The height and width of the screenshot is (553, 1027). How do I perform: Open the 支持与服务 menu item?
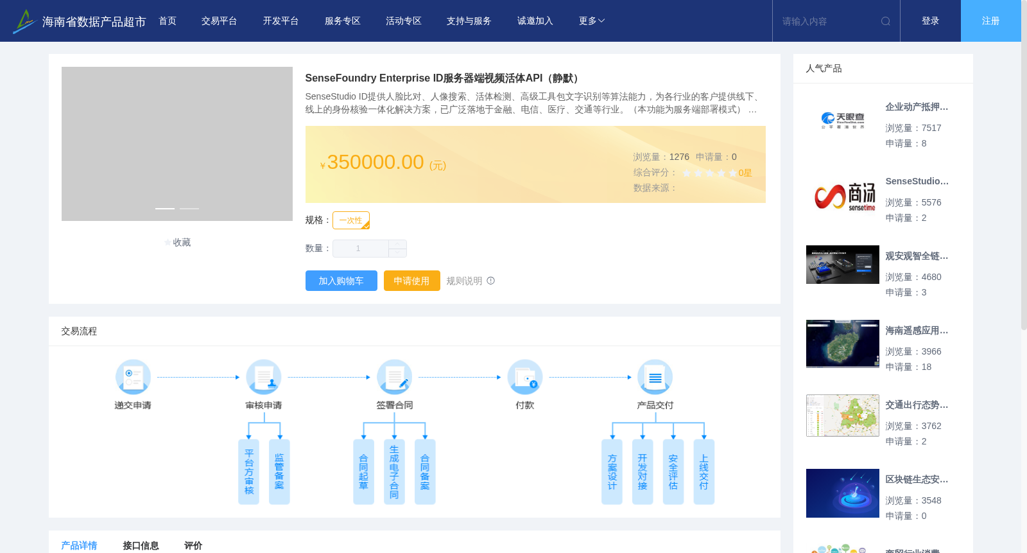pos(469,21)
